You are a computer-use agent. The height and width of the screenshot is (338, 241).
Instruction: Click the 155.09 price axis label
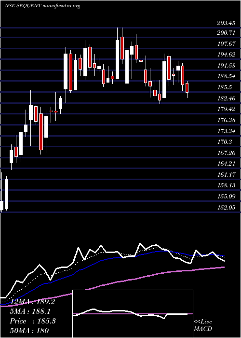[226, 197]
